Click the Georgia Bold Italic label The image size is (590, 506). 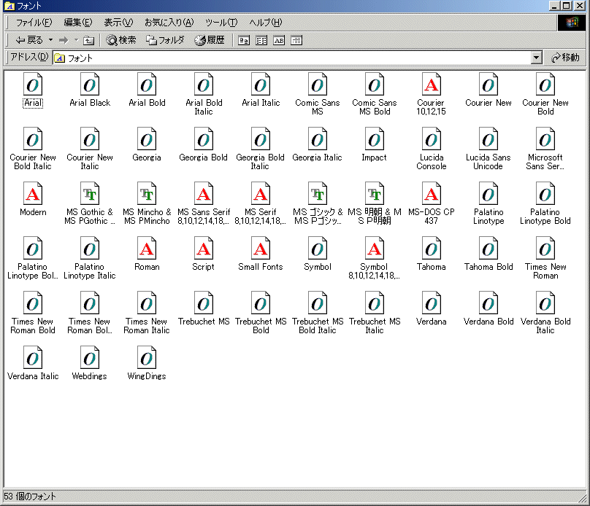260,162
